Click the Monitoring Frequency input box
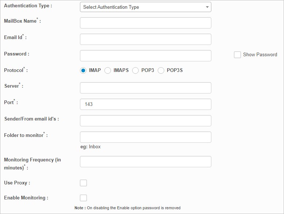The height and width of the screenshot is (214, 284). point(145,161)
